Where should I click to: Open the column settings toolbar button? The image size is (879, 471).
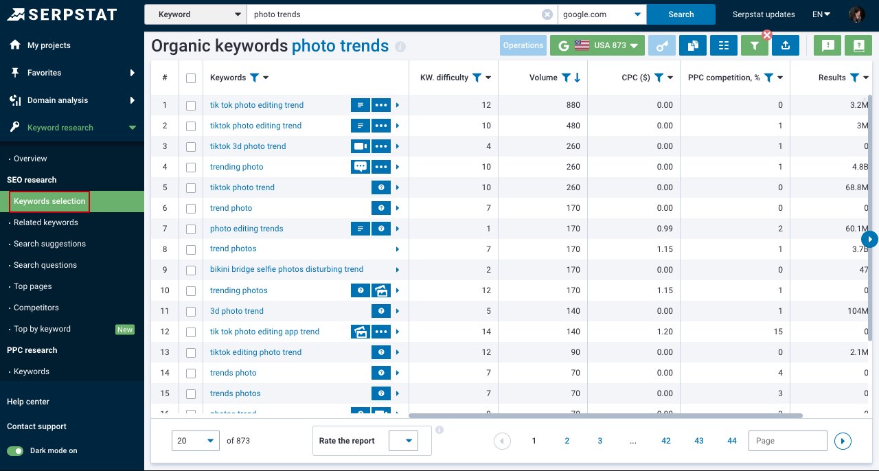tap(724, 45)
